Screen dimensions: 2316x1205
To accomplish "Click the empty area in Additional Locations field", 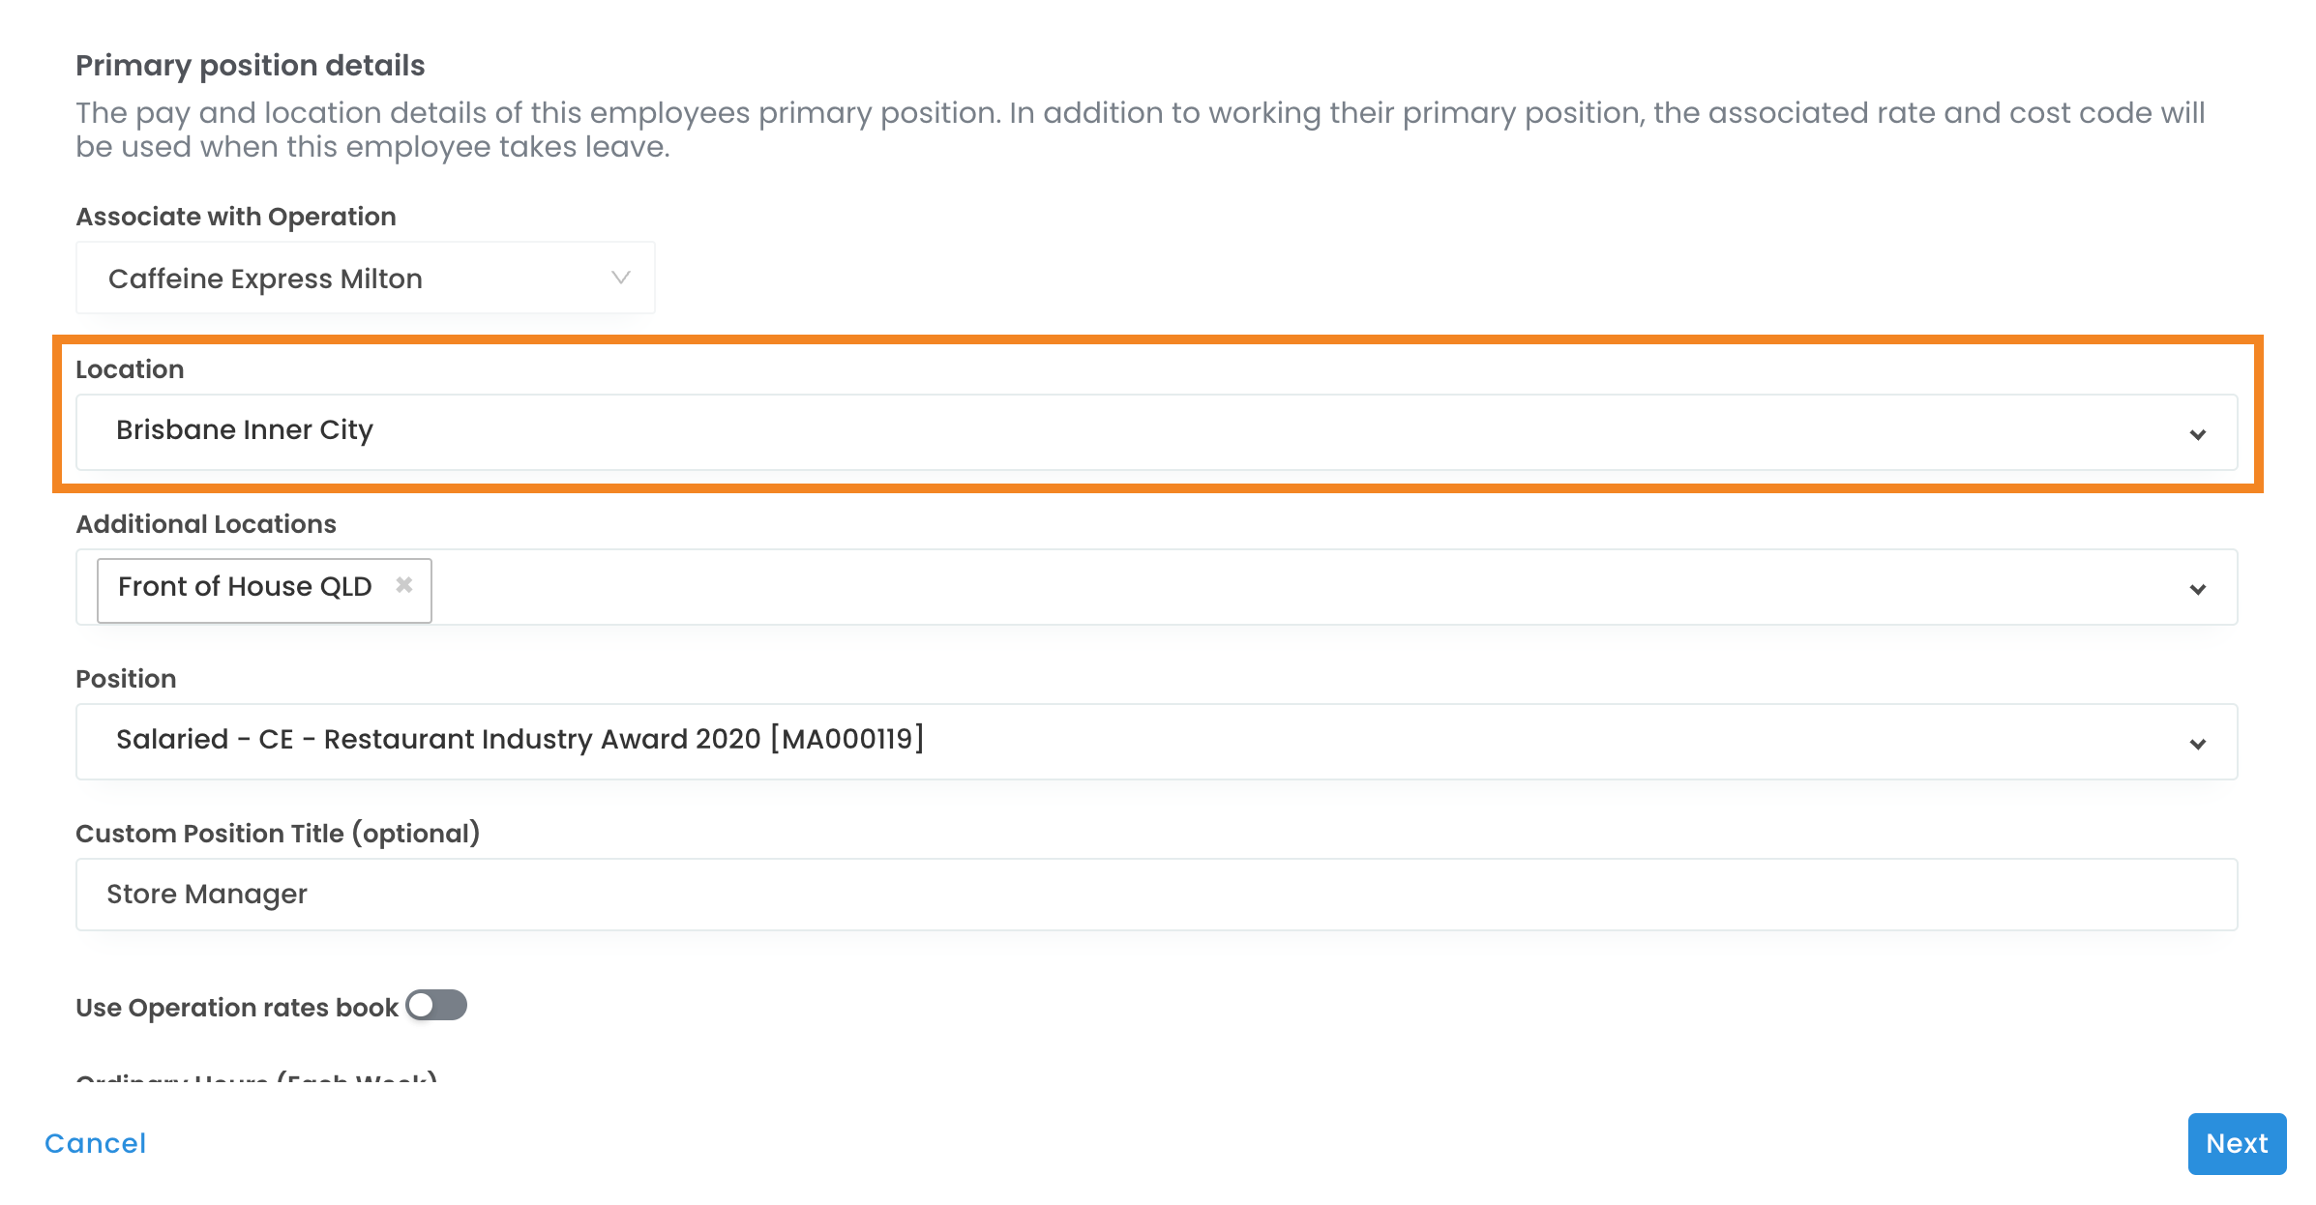I will [1258, 588].
